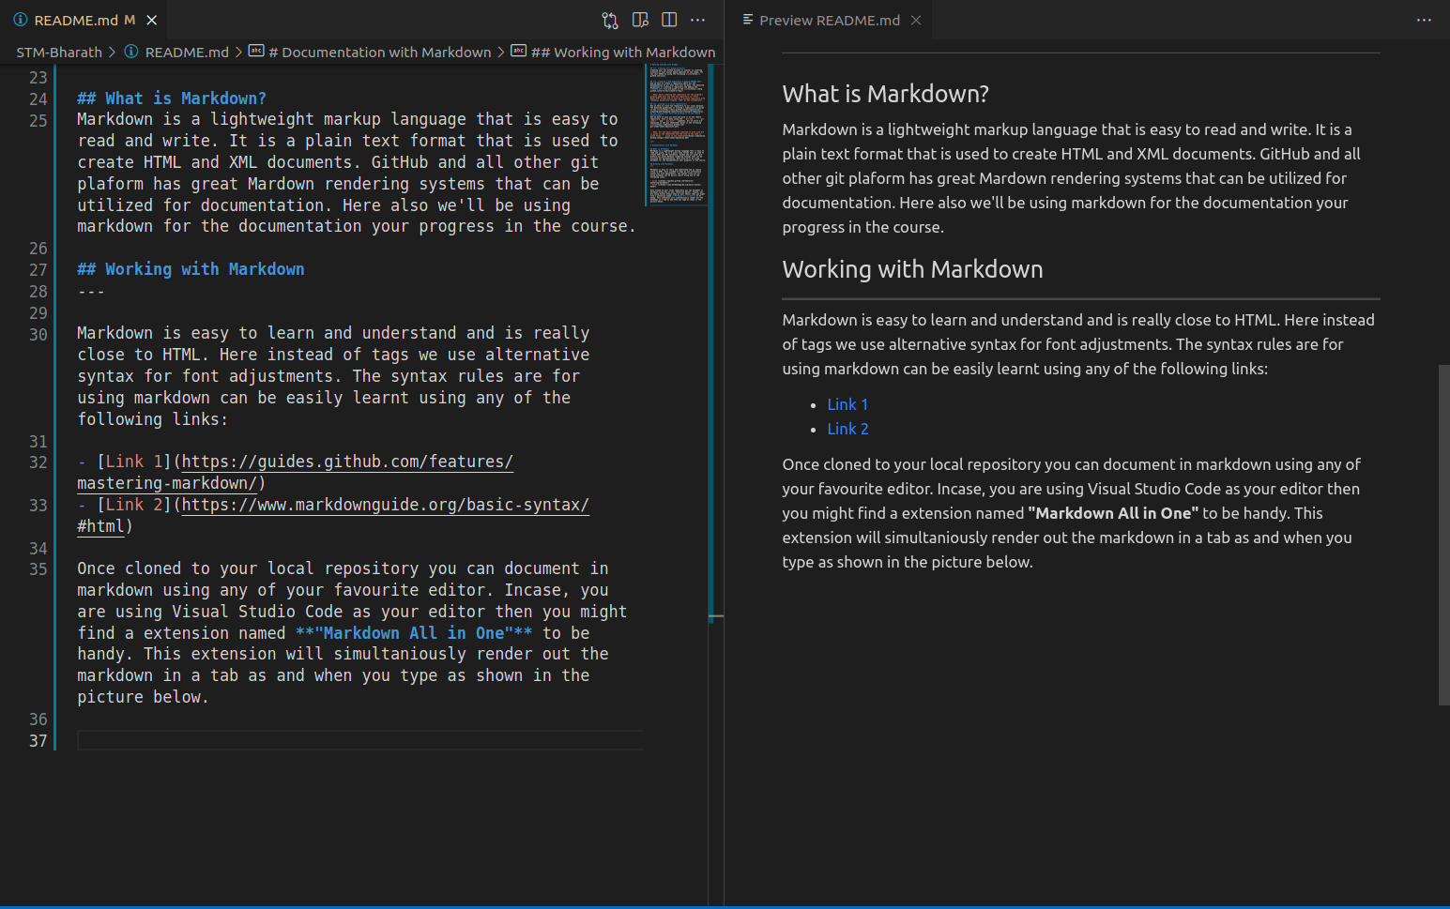Click line number 27 in gutter
This screenshot has height=909, width=1450.
38,270
